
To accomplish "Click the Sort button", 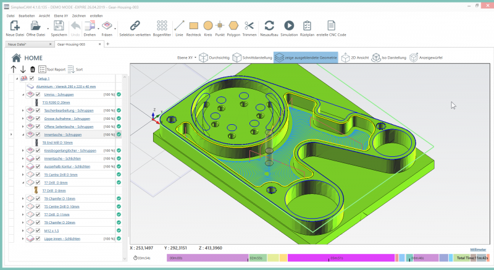I will (x=75, y=69).
